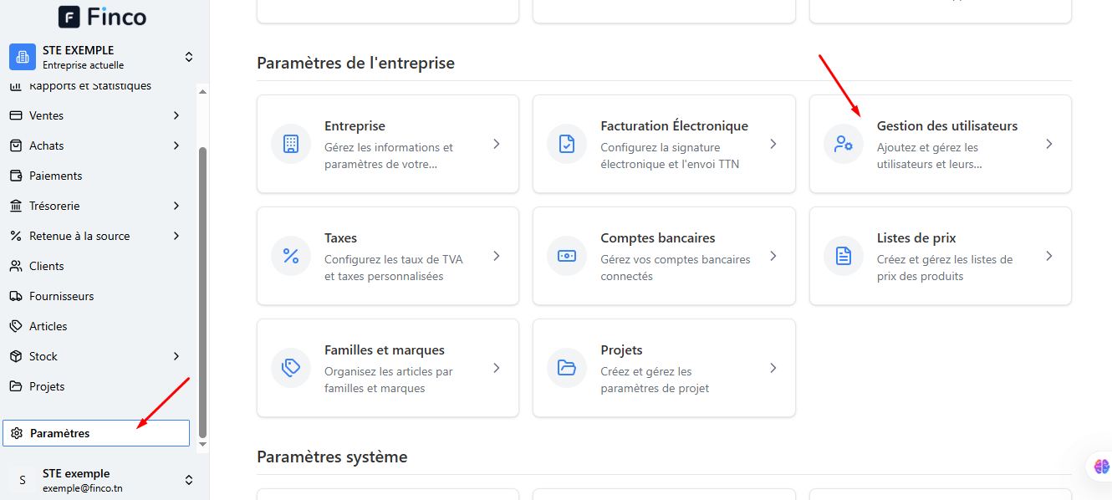1112x500 pixels.
Task: Click the sidebar scrollbar down arrow
Action: [202, 444]
